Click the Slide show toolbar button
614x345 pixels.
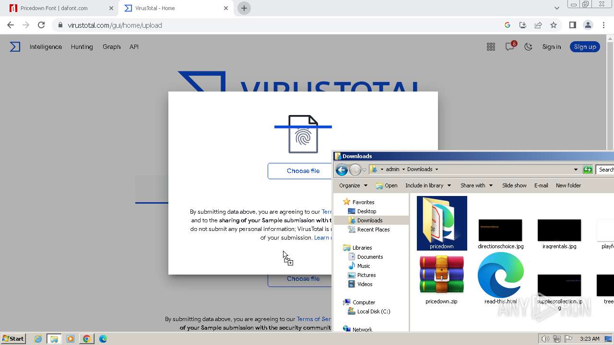[x=514, y=185]
